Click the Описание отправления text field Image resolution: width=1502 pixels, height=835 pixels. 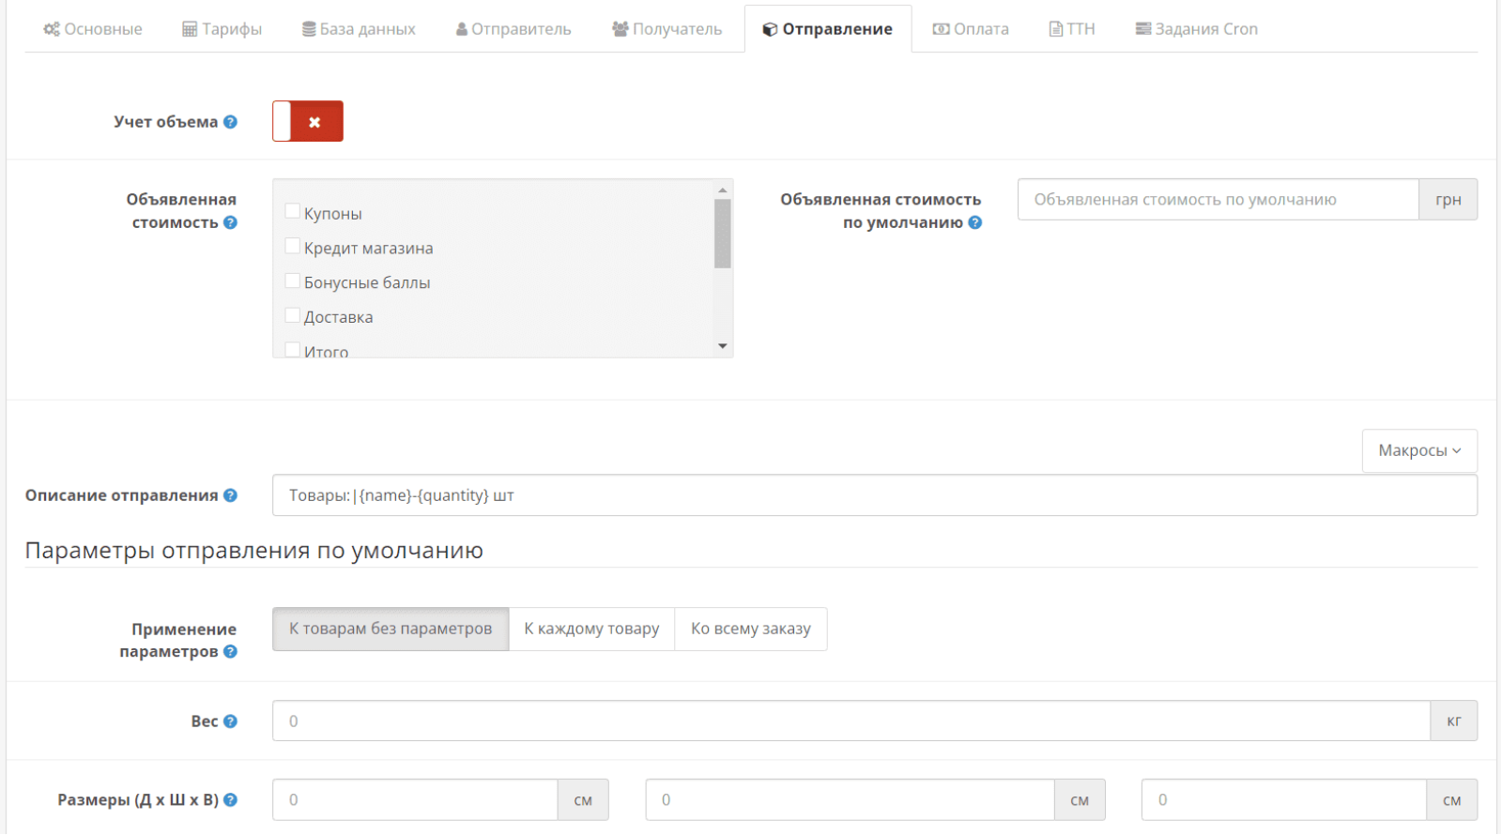click(x=875, y=495)
